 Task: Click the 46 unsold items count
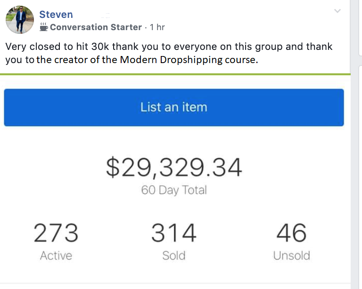pos(291,233)
